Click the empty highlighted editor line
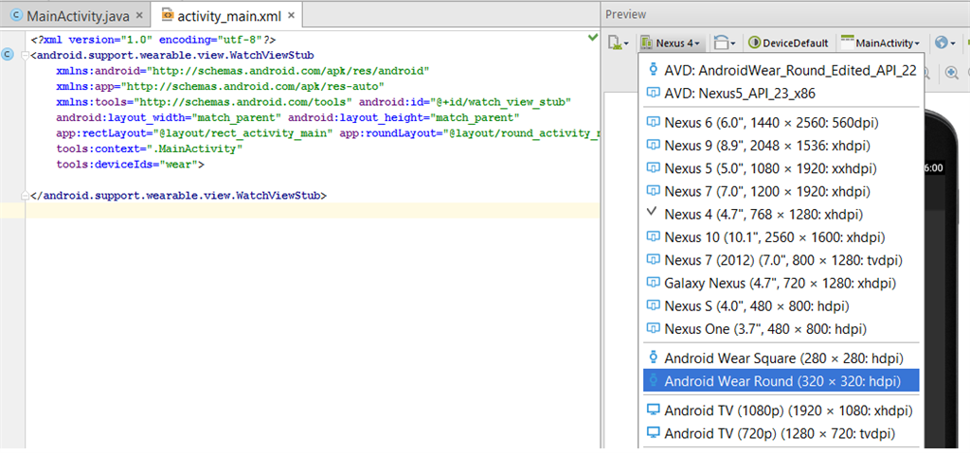The height and width of the screenshot is (453, 970). 284,210
